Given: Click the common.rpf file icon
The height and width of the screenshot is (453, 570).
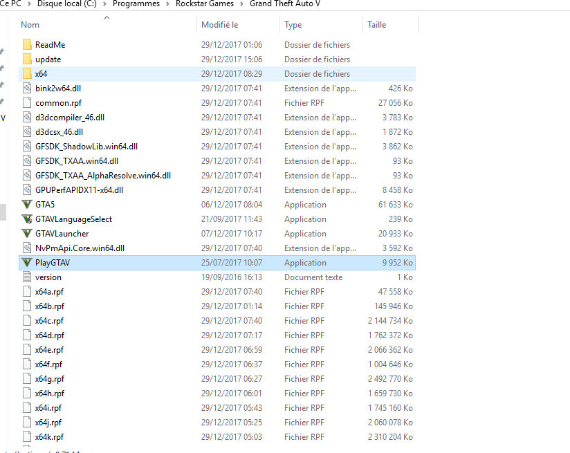Looking at the screenshot, I should [x=27, y=103].
